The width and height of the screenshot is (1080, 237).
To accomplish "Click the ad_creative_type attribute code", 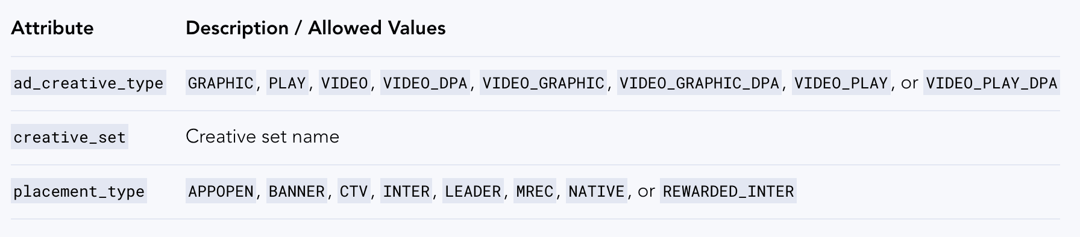I will [x=89, y=83].
